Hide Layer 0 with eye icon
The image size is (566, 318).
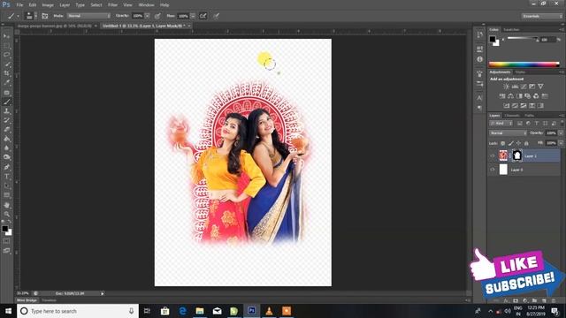[x=493, y=170]
